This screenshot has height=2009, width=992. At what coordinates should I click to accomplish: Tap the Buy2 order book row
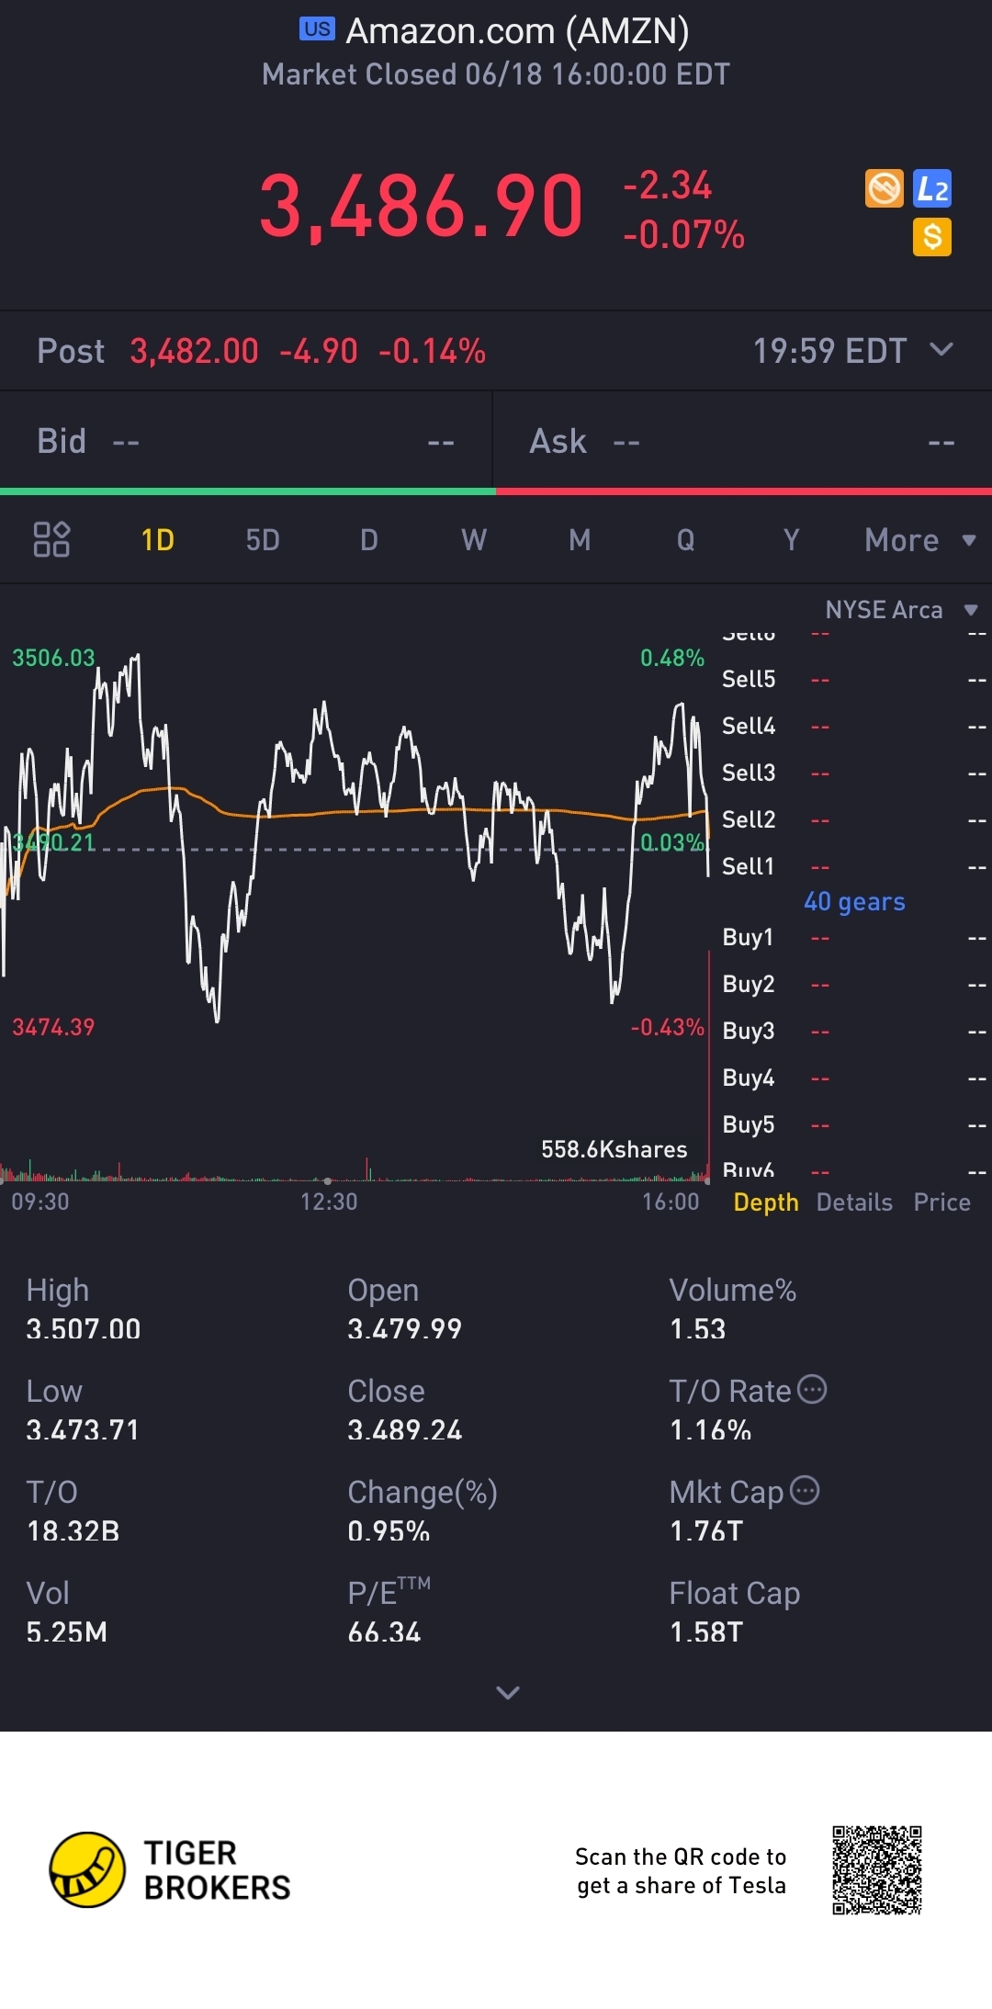pyautogui.click(x=853, y=984)
